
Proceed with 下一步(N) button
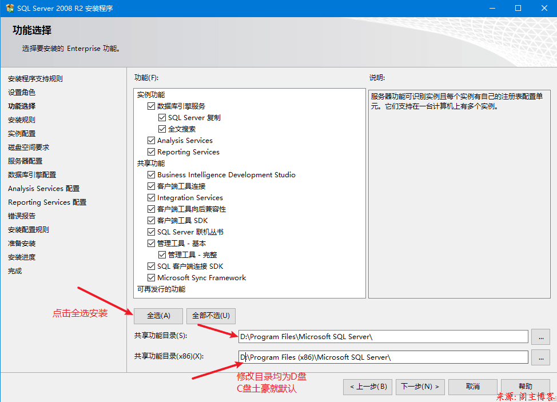click(x=420, y=387)
